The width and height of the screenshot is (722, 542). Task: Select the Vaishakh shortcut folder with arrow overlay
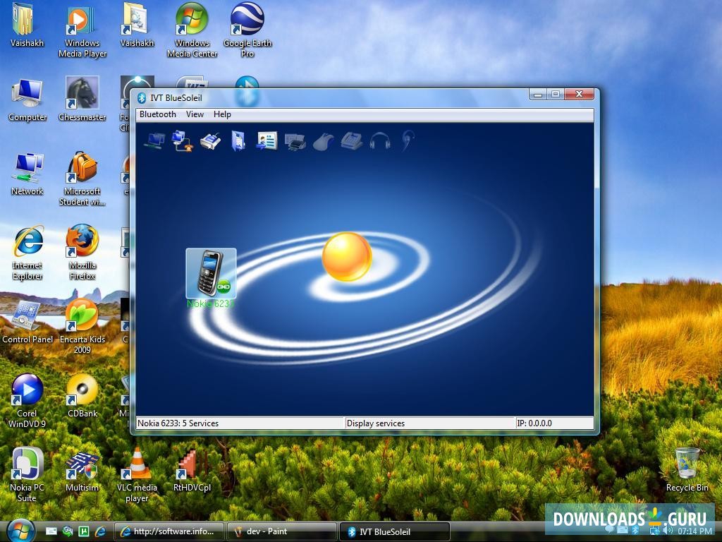click(137, 25)
